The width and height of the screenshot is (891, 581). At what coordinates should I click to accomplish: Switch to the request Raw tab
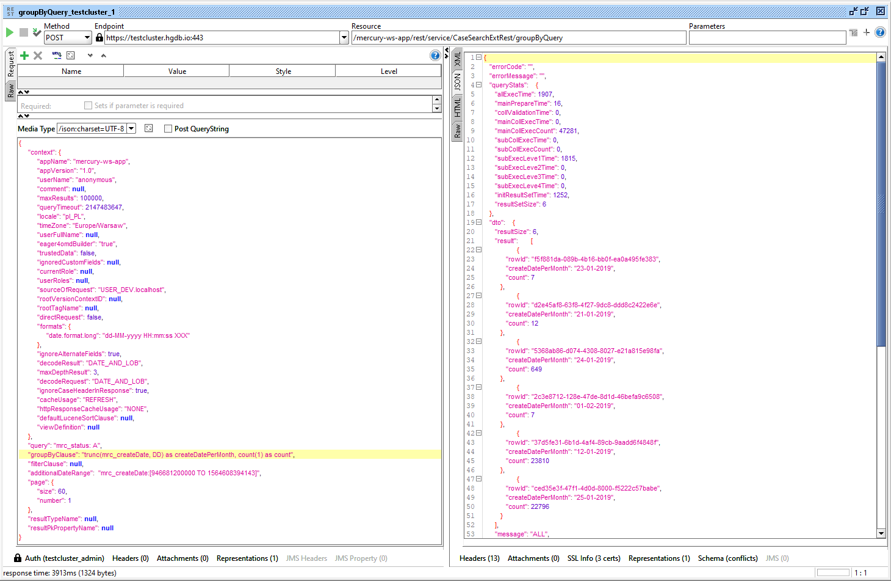[11, 90]
